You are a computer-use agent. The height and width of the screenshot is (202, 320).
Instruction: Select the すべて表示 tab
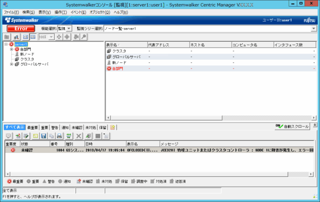coord(15,127)
